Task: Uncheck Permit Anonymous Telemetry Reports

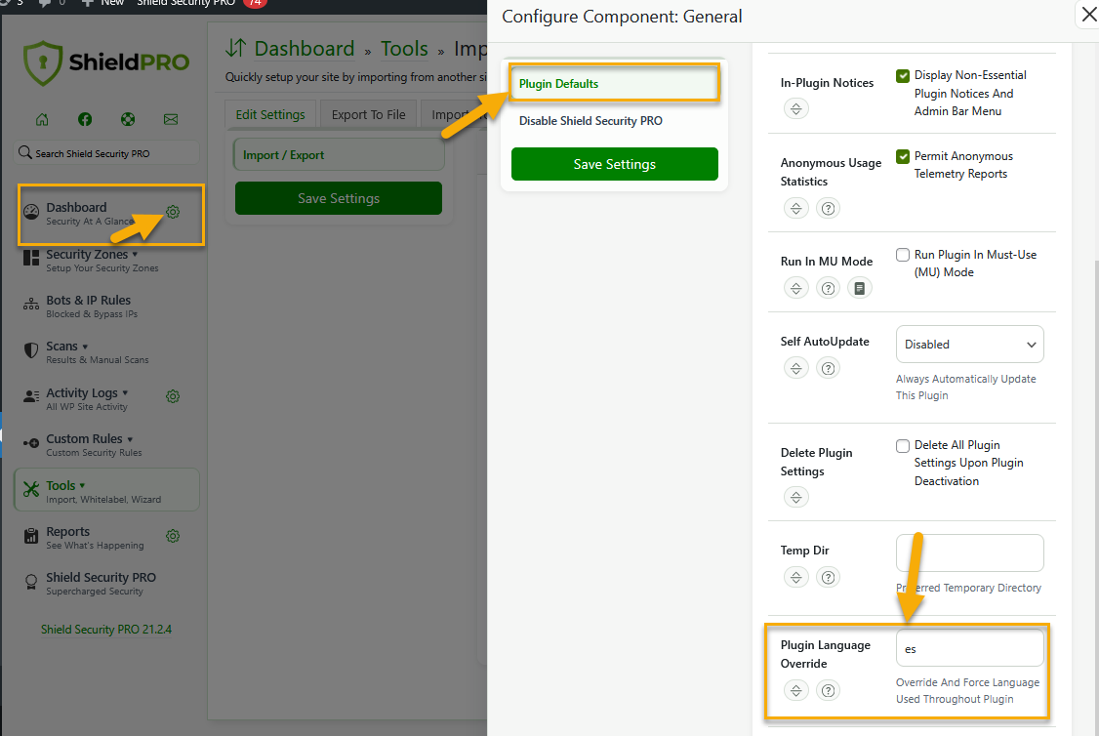Action: (903, 157)
